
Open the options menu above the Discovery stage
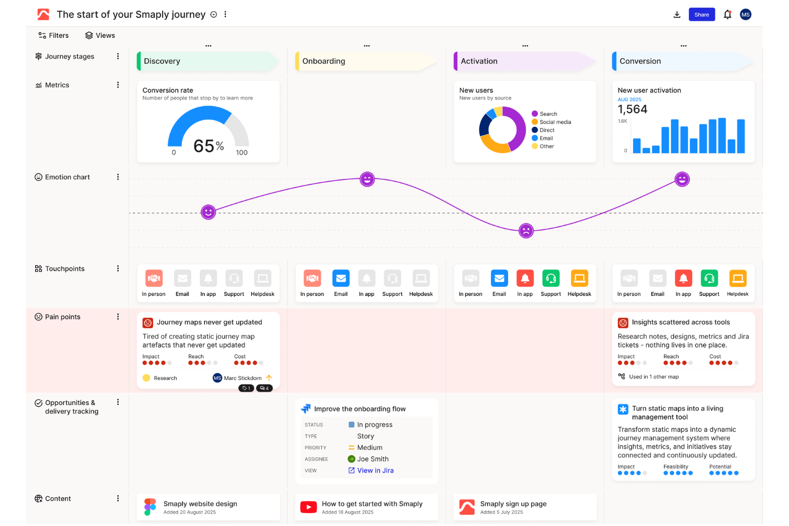point(208,46)
